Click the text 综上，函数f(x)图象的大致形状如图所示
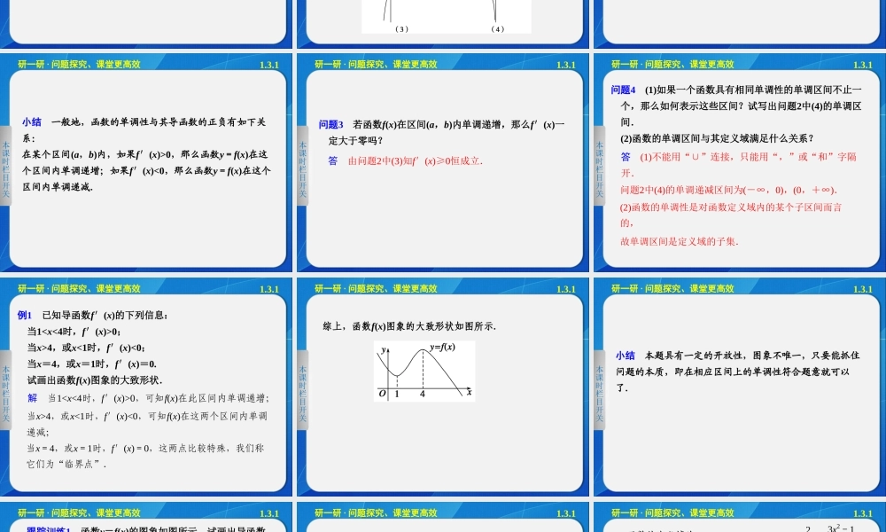886x532 pixels. (409, 326)
